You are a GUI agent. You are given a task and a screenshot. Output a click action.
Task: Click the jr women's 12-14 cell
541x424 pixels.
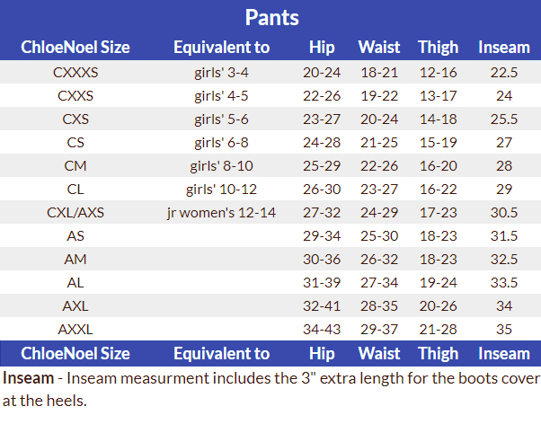coord(221,213)
